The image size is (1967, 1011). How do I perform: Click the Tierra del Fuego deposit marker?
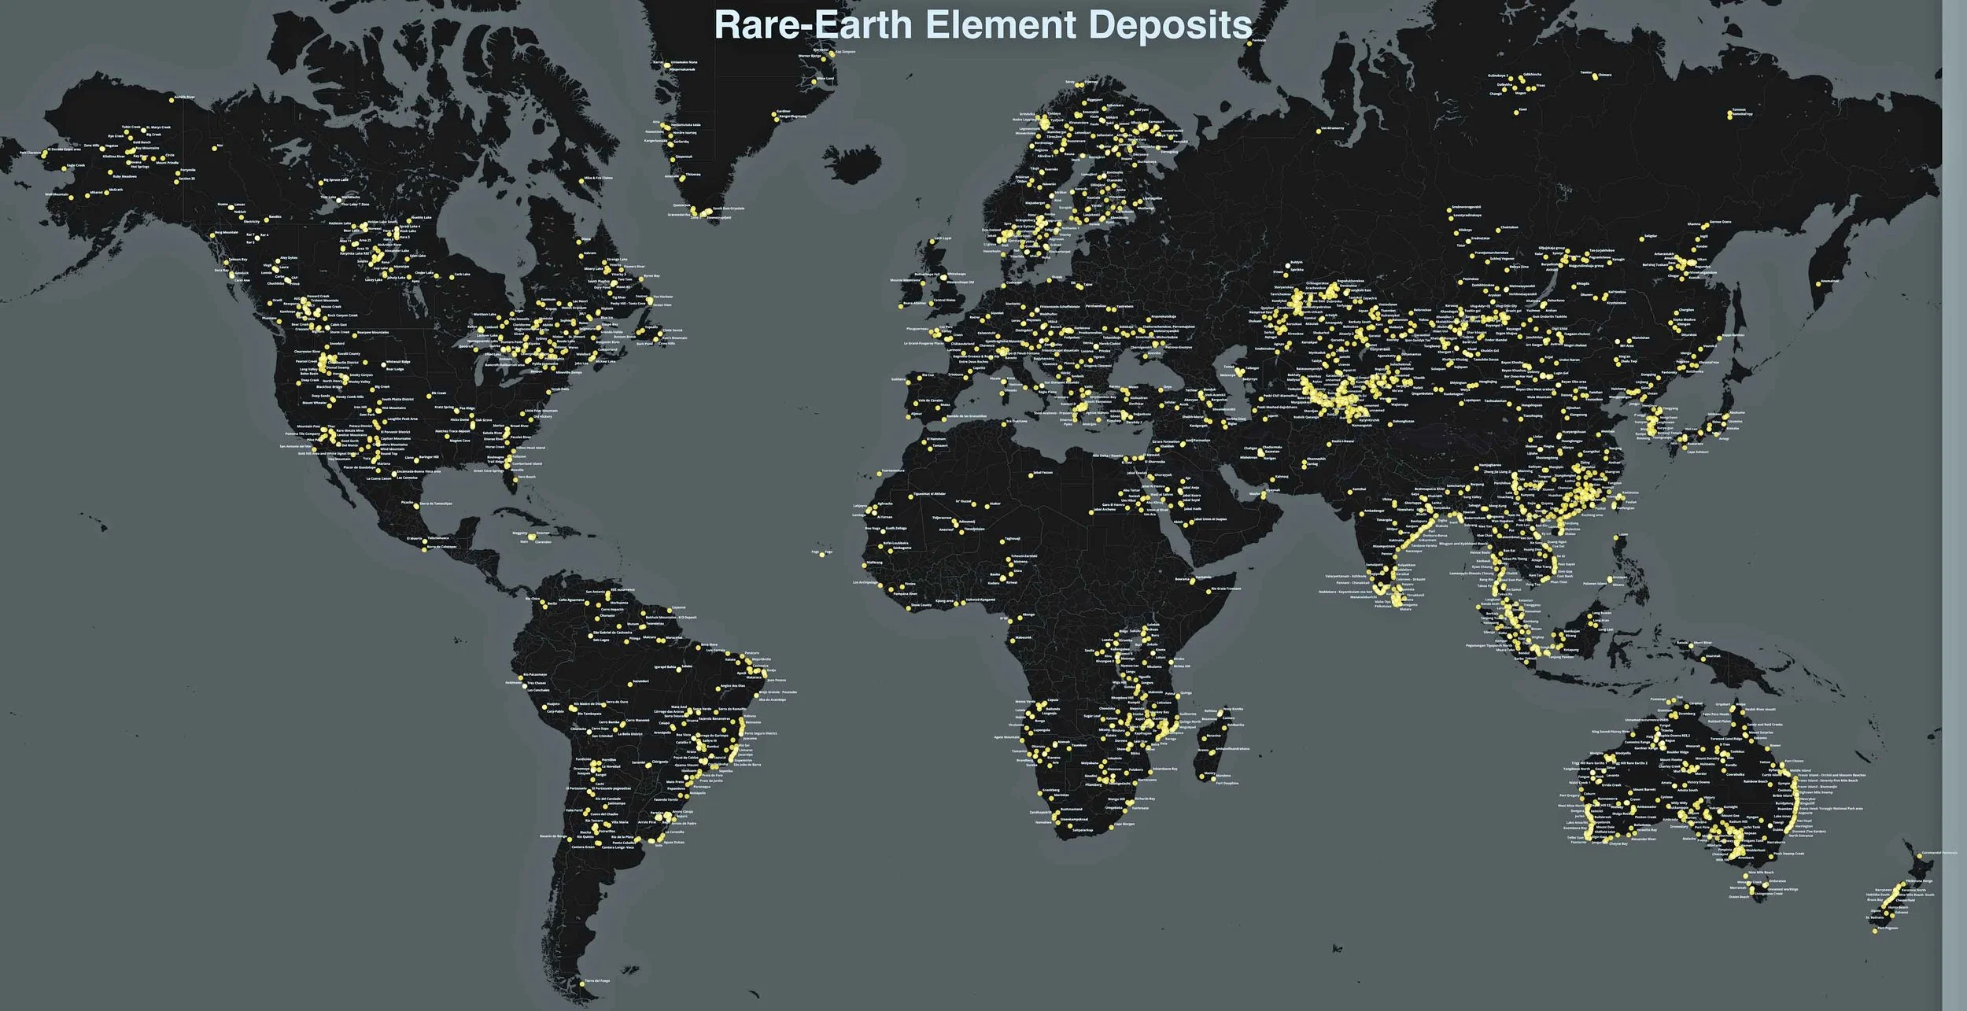(x=581, y=985)
